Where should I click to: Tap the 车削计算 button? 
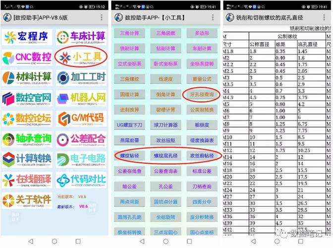pyautogui.click(x=202, y=49)
